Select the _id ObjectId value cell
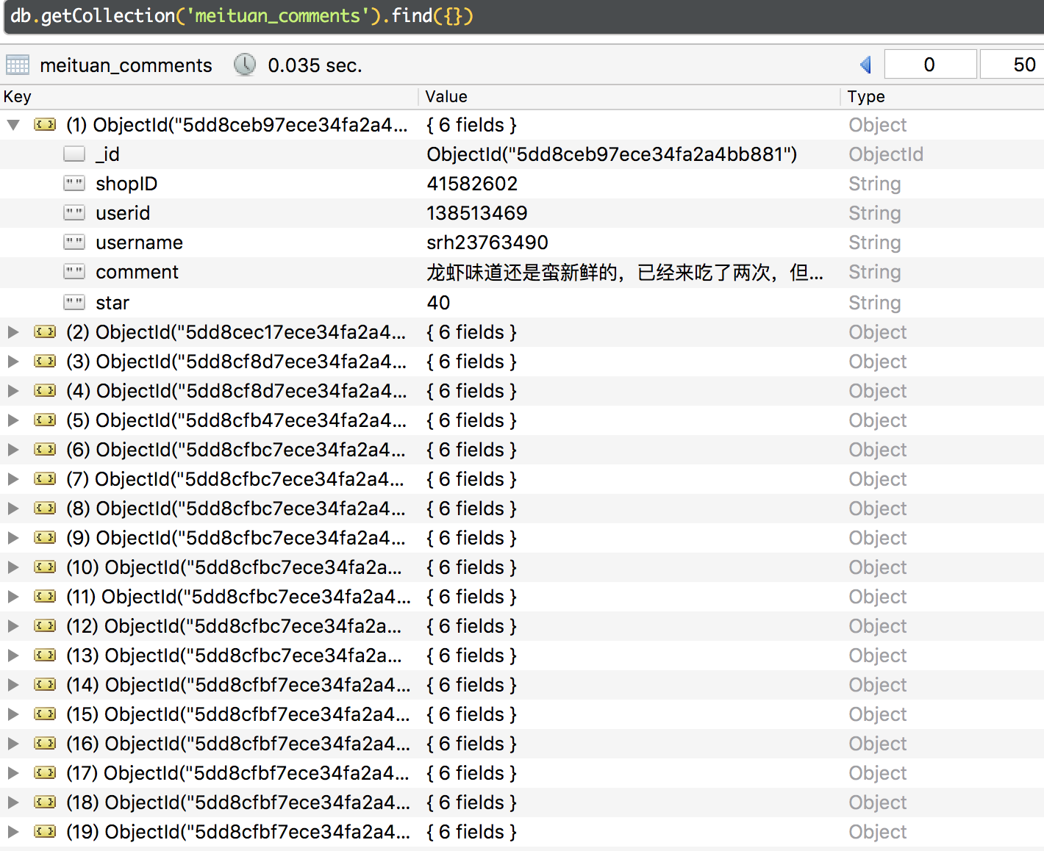The height and width of the screenshot is (851, 1044). click(612, 154)
